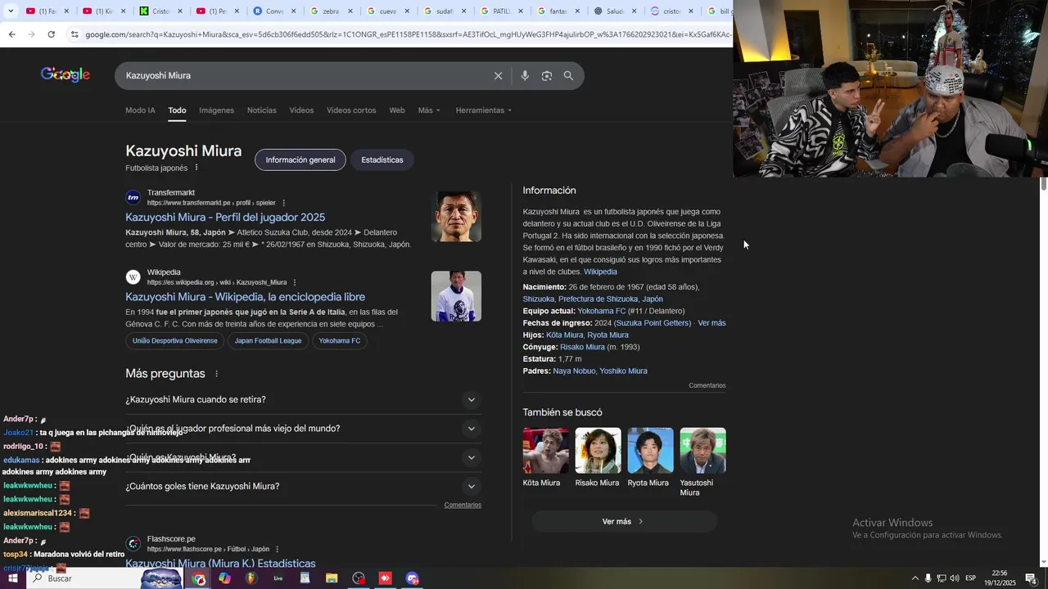Open Yasutoshi Miura thumbnail
1048x589 pixels.
pos(702,451)
